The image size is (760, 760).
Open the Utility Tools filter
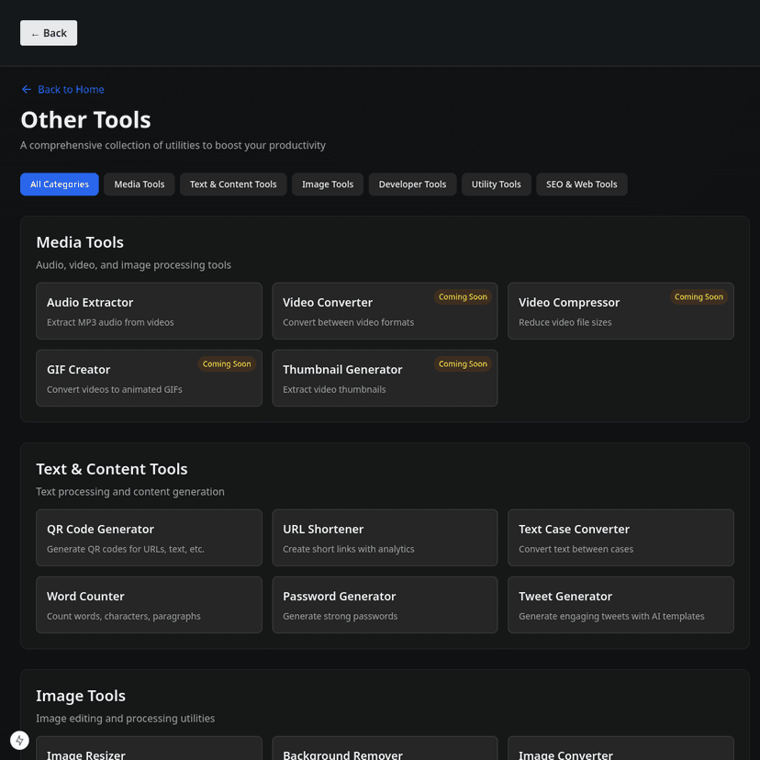click(496, 184)
